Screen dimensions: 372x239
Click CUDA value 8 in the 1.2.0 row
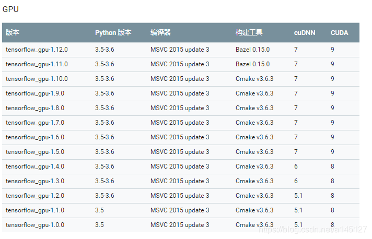[332, 196]
